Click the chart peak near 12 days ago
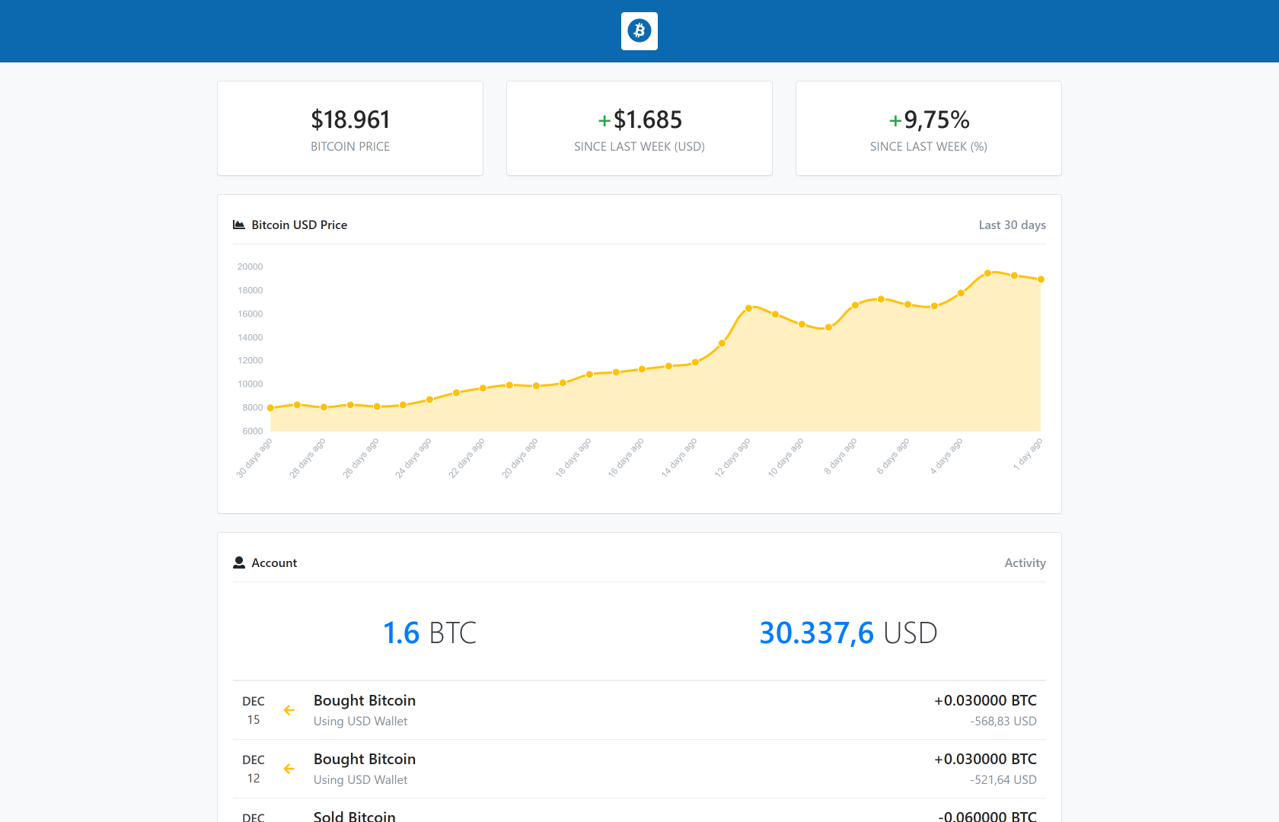Image resolution: width=1279 pixels, height=822 pixels. (750, 307)
